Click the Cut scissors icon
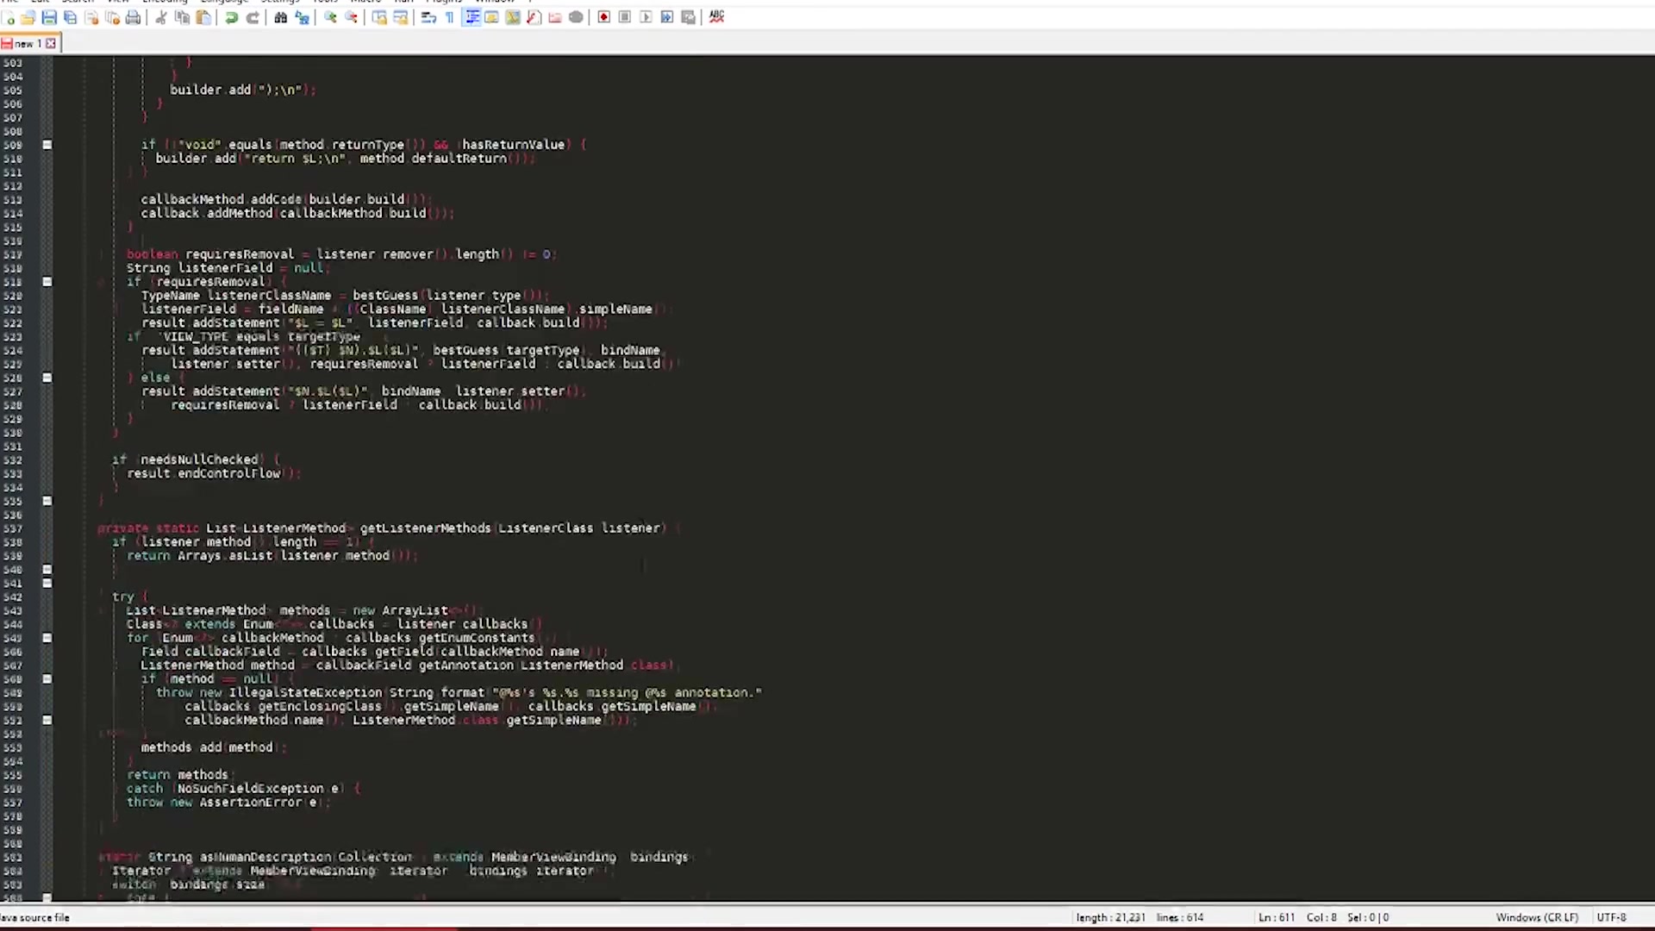 pos(161,17)
